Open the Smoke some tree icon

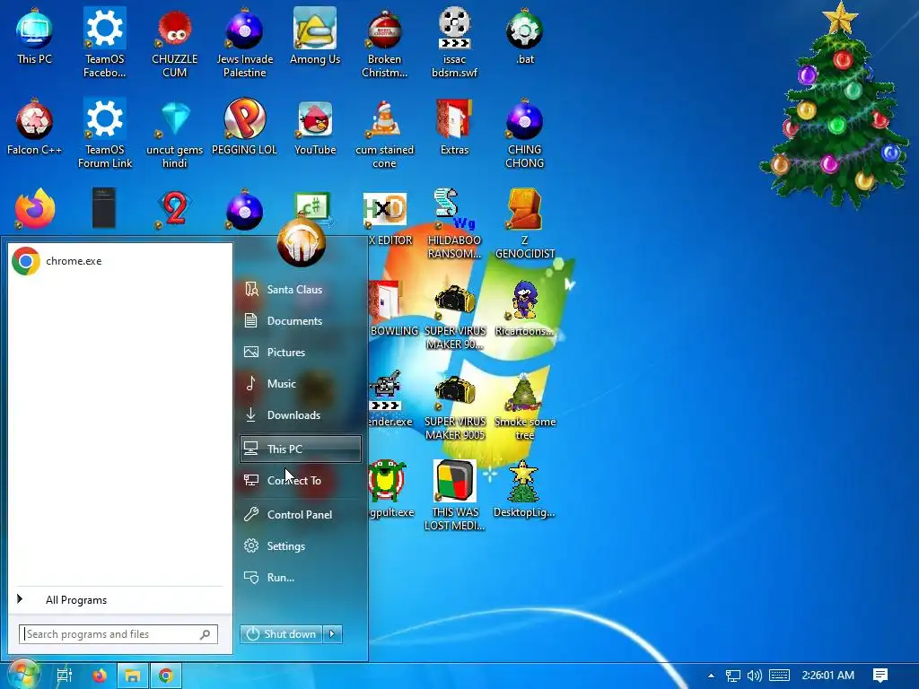coord(524,406)
